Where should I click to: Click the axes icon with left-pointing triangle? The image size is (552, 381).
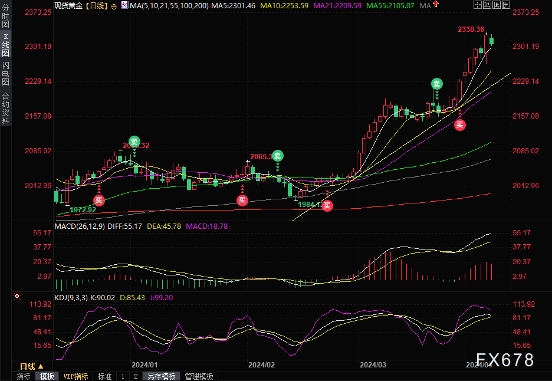click(x=487, y=5)
